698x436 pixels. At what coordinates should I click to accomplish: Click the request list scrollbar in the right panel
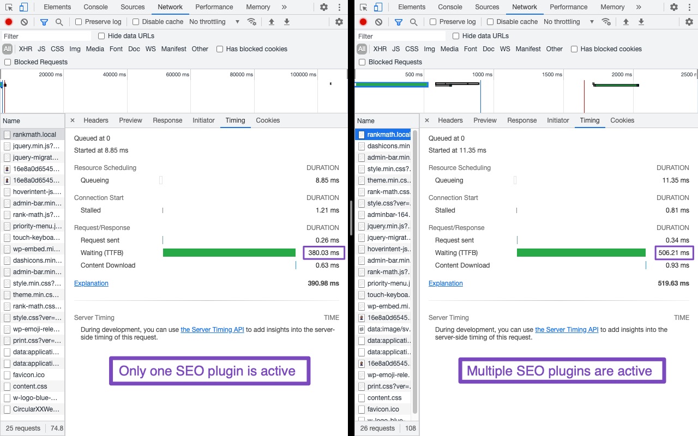416,271
